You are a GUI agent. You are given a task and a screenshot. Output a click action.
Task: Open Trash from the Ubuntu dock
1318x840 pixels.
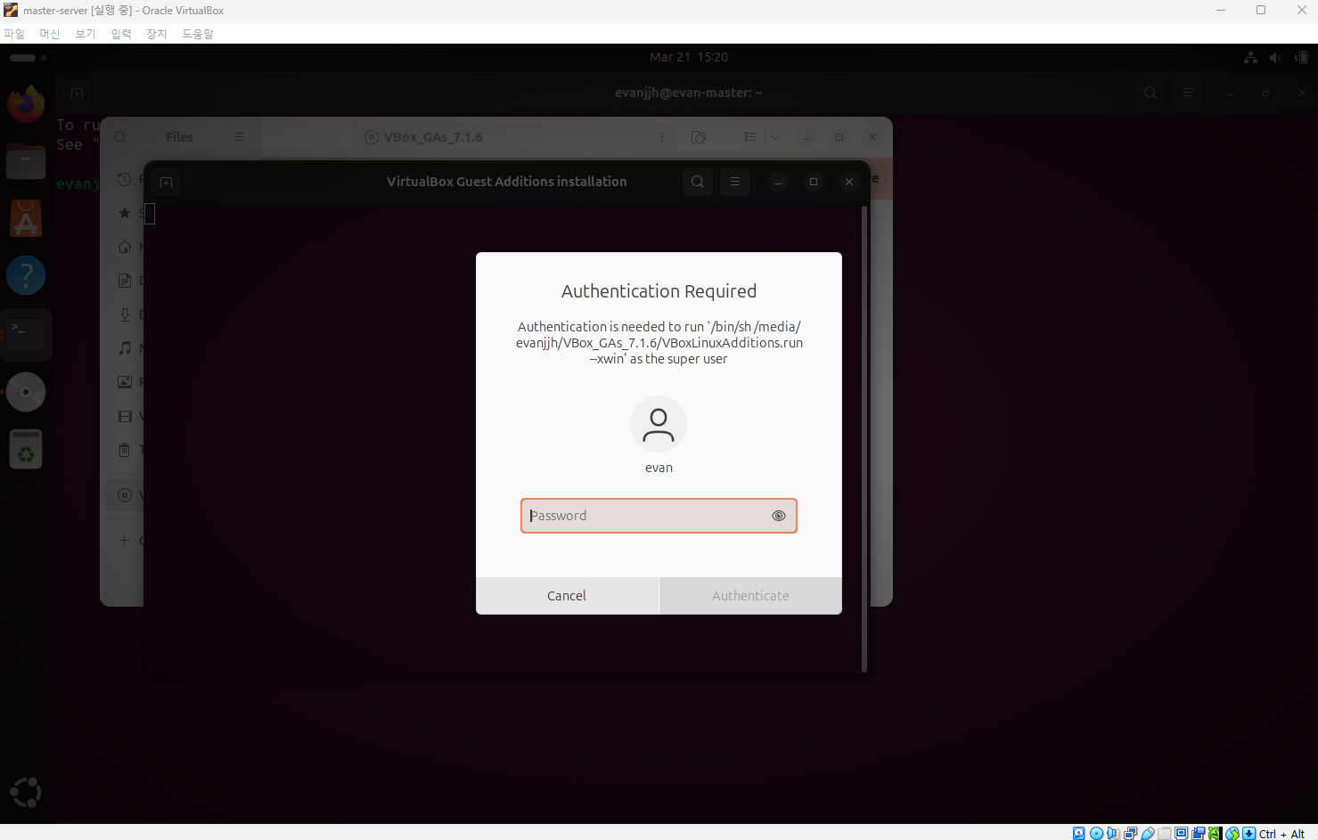pyautogui.click(x=26, y=450)
